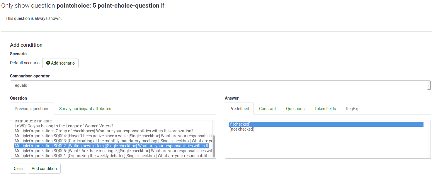432x175 pixels.
Task: Click the question list vertical scrollbar
Action: pos(214,146)
